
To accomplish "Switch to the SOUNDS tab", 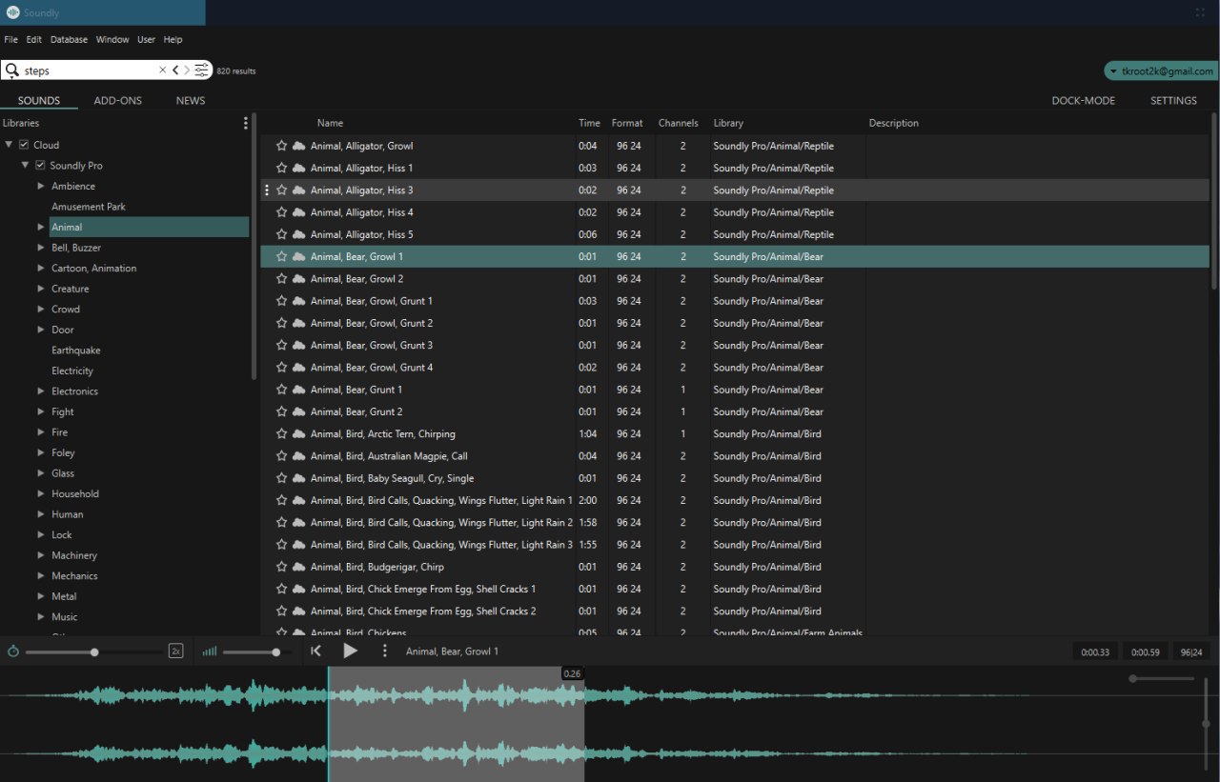I will (39, 101).
